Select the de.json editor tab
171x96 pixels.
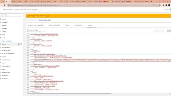pyautogui.click(x=90, y=25)
